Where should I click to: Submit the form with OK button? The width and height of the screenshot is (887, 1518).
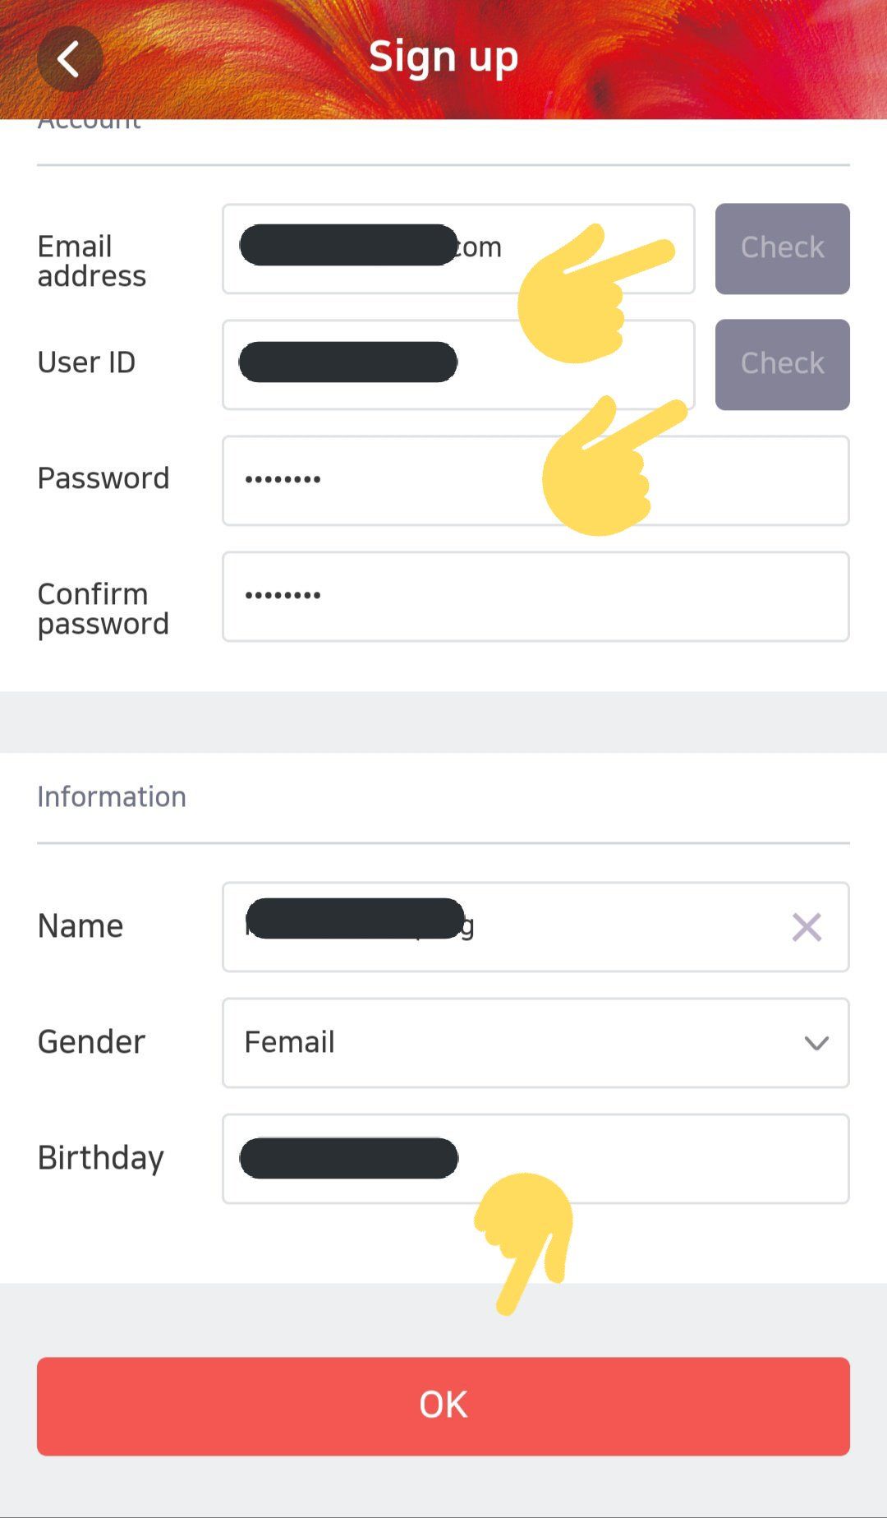443,1405
